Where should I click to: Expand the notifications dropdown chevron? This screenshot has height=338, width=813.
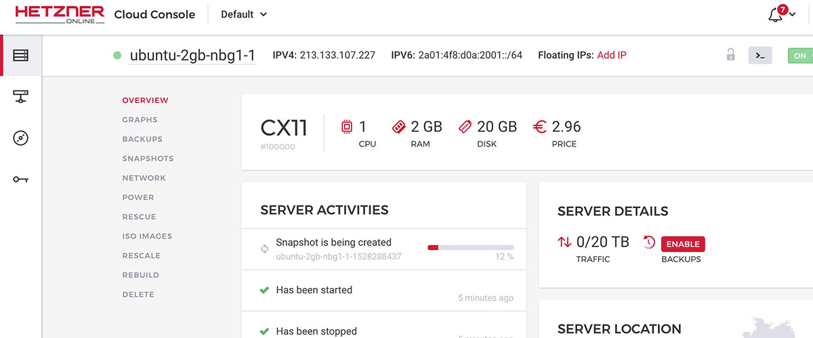(x=792, y=16)
